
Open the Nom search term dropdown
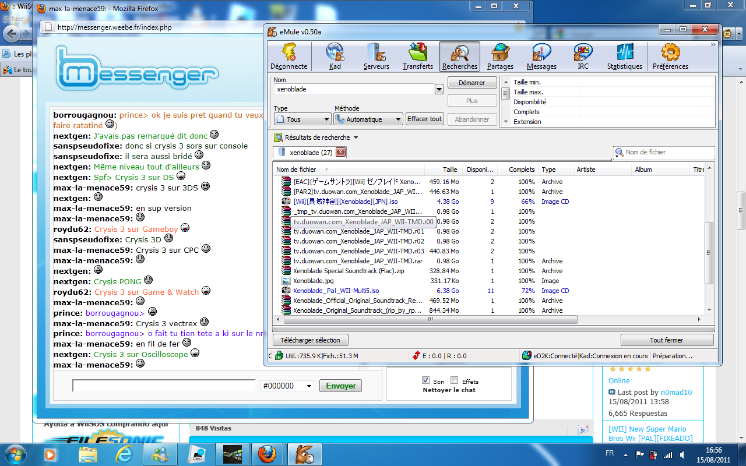439,89
